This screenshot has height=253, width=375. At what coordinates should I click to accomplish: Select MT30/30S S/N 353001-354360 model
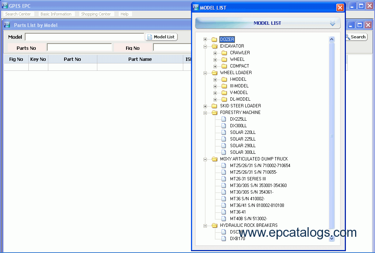point(258,186)
